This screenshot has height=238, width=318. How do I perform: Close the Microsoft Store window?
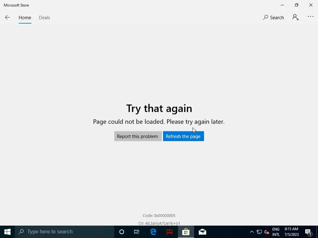[x=311, y=5]
